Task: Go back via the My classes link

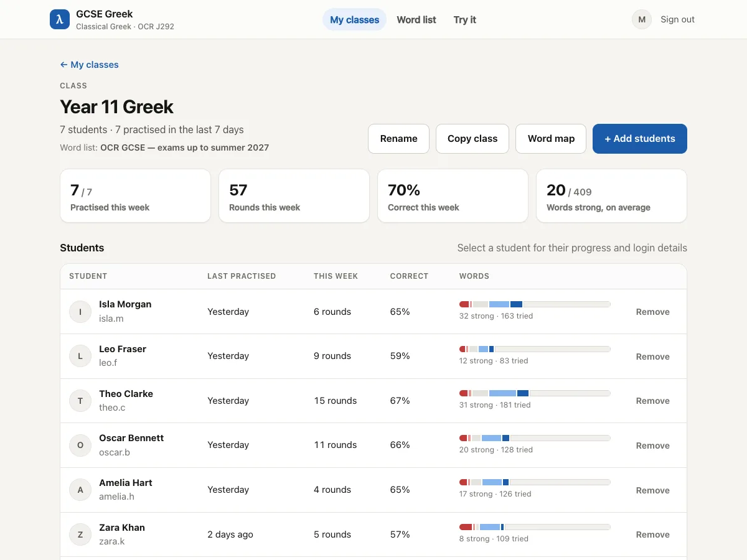Action: point(89,65)
